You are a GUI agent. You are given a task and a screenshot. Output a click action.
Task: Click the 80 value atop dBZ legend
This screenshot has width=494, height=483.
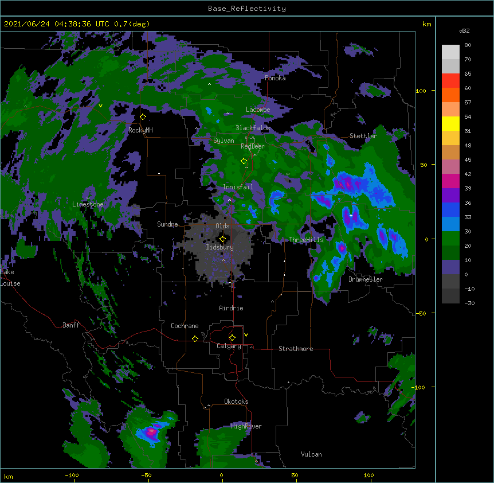click(x=468, y=45)
